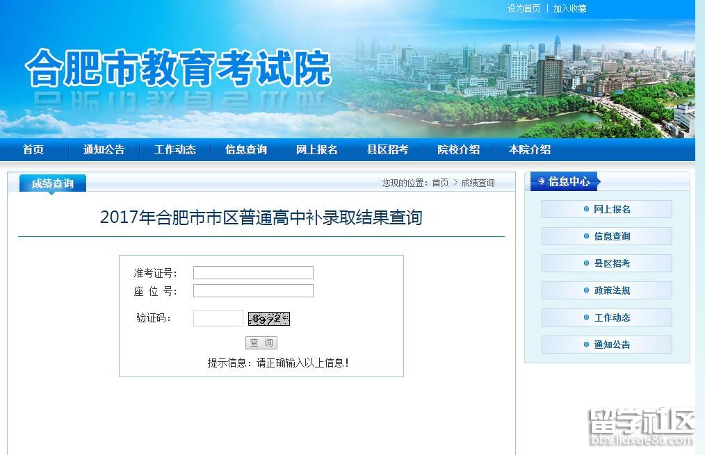The height and width of the screenshot is (455, 705).
Task: Open the 首页 navigation menu item
Action: pyautogui.click(x=33, y=149)
